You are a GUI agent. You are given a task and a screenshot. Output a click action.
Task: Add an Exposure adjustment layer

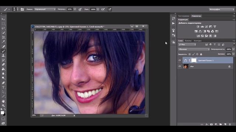211,27
